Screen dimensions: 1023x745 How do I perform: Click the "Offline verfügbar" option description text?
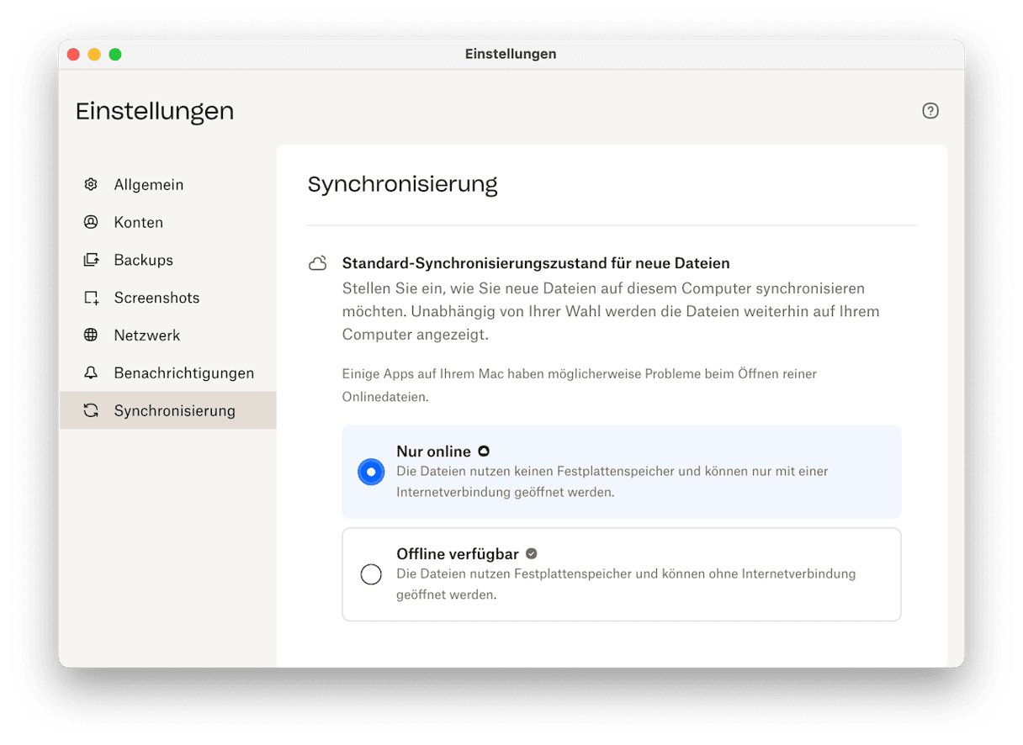coord(625,584)
